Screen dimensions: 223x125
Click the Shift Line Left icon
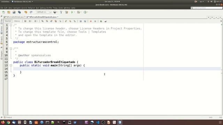coord(80,21)
